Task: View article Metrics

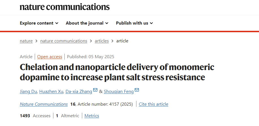Action: (x=92, y=116)
